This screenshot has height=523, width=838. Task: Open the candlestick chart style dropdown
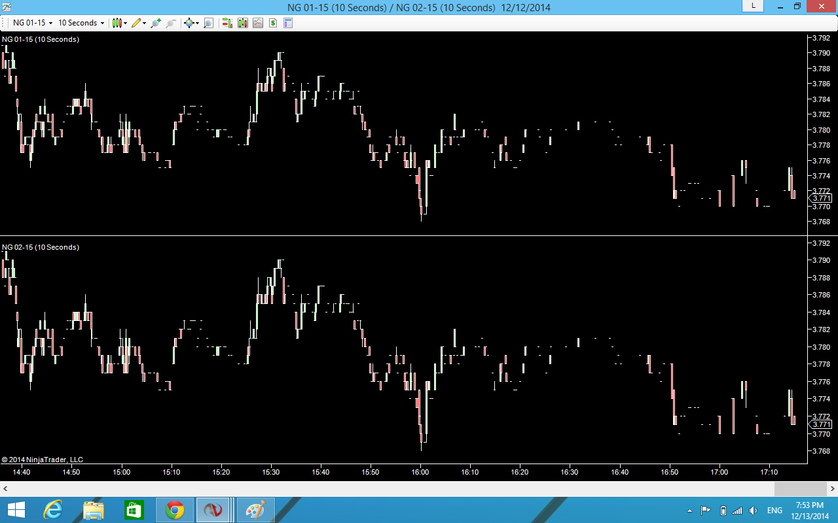point(120,23)
